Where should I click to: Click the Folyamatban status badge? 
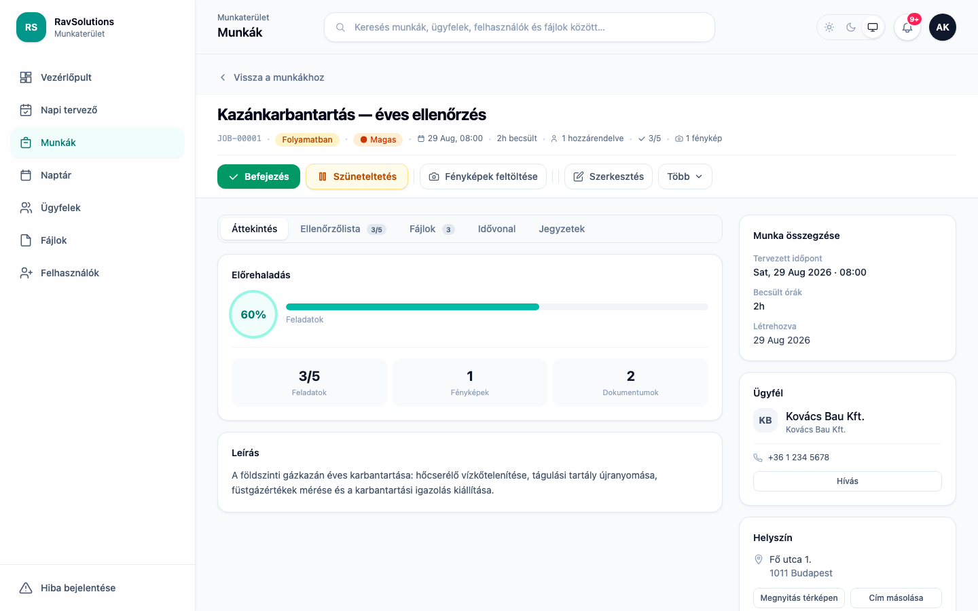307,139
